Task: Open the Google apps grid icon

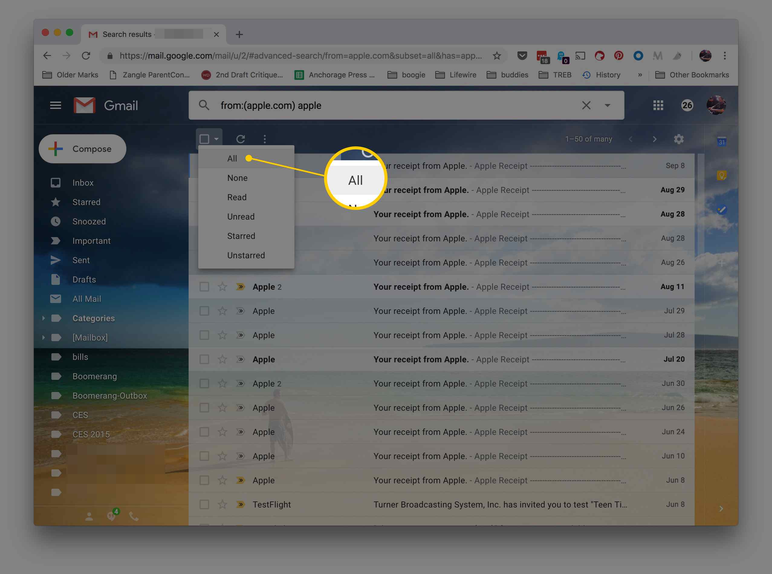Action: pyautogui.click(x=658, y=105)
